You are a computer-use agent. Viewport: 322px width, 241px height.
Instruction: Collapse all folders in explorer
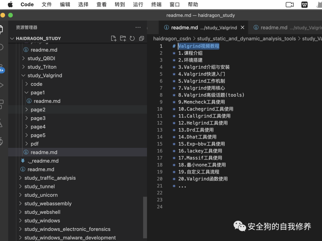[142, 38]
